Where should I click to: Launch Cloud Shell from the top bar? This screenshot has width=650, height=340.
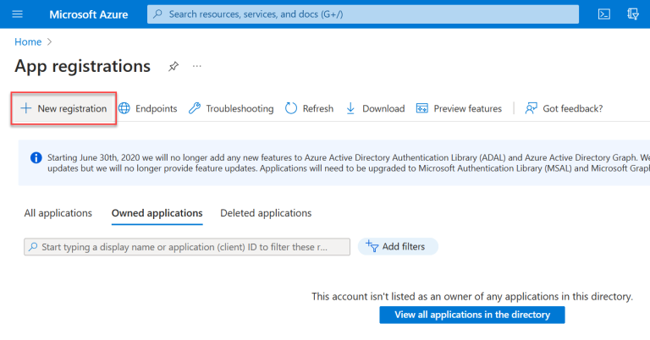(x=604, y=14)
